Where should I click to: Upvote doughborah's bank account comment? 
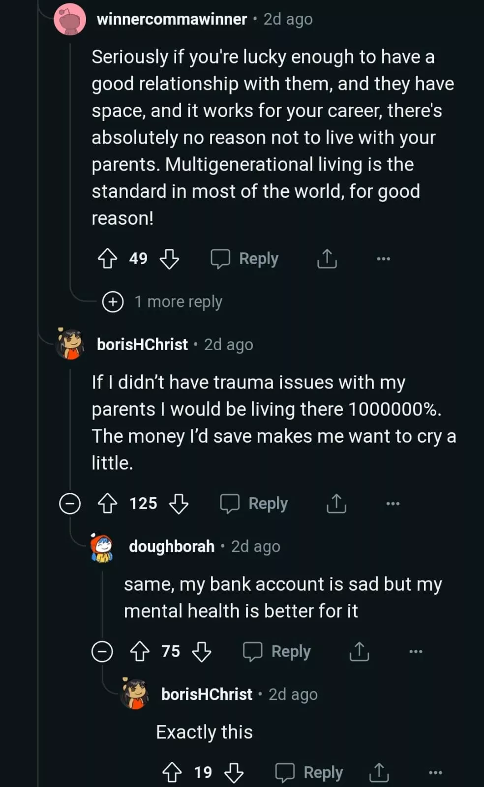click(x=140, y=652)
